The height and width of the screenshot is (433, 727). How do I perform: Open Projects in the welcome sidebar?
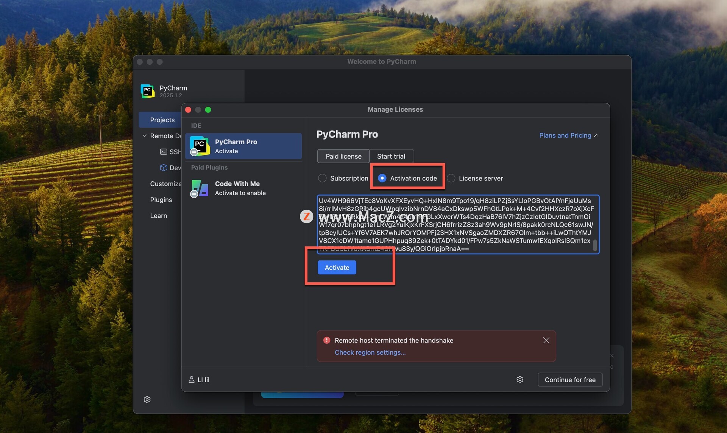(x=160, y=120)
